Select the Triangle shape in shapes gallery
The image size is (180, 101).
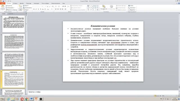(x=88, y=8)
